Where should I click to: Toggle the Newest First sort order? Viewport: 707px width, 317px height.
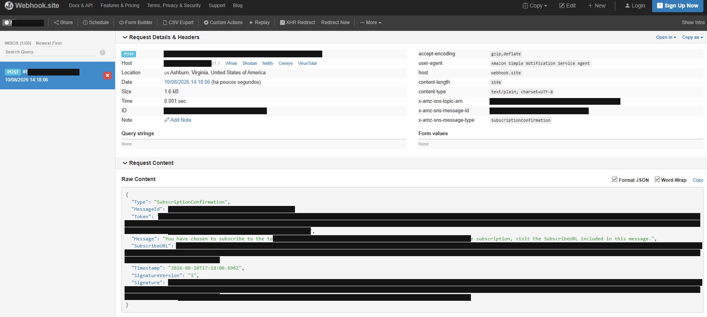(x=49, y=43)
